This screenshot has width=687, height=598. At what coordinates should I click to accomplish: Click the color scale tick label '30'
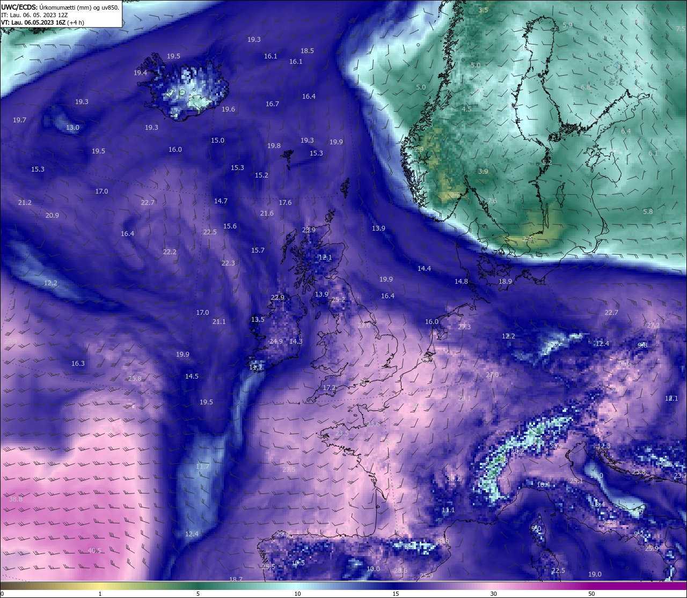493,594
